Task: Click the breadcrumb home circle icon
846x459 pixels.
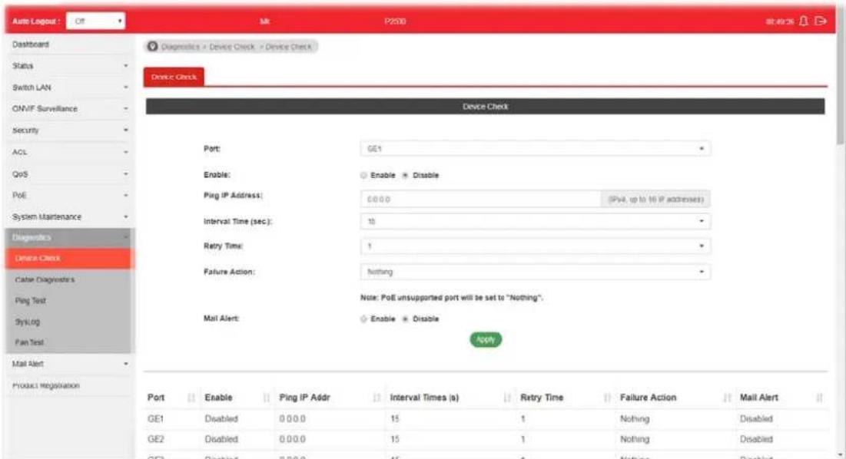Action: point(153,46)
